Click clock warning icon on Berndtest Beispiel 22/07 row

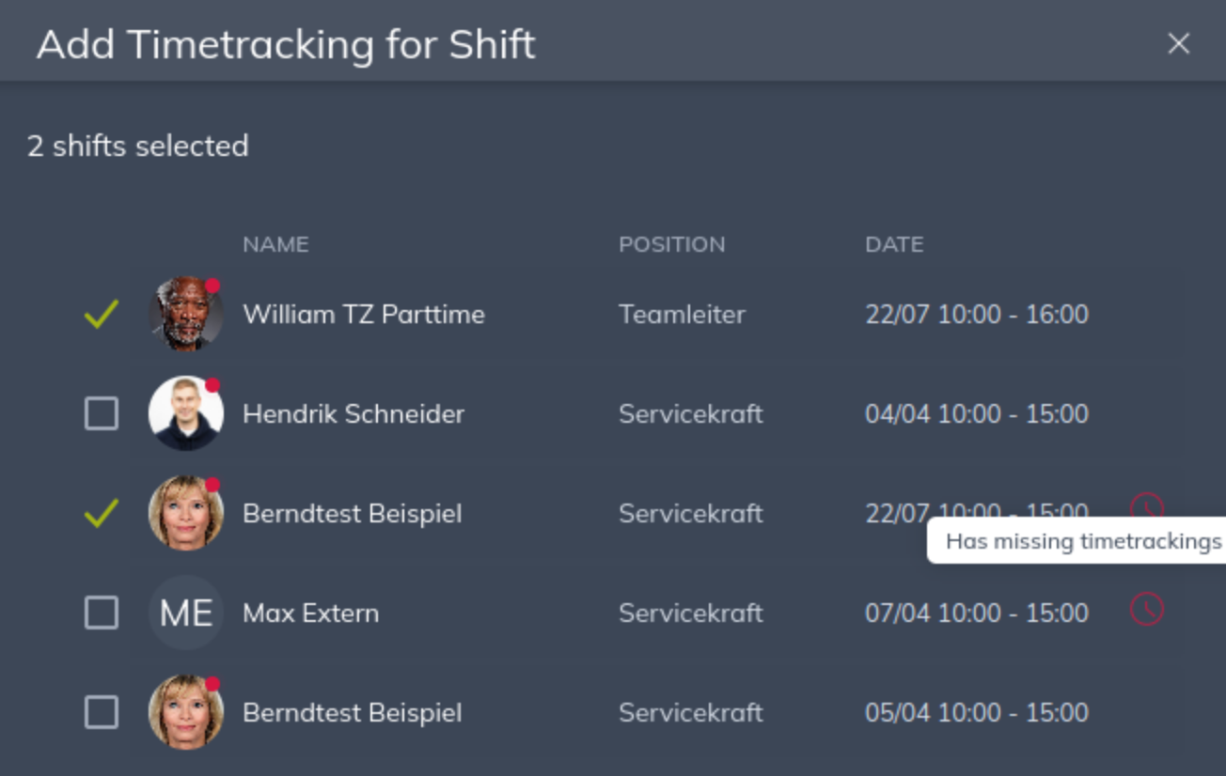point(1146,505)
